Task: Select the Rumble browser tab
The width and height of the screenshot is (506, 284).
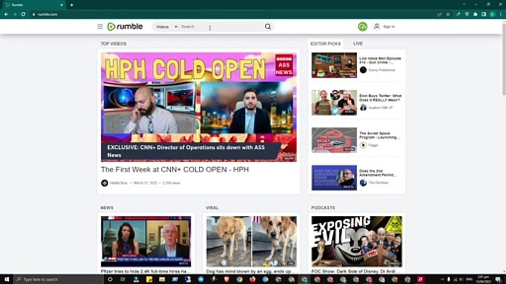Action: [x=34, y=5]
